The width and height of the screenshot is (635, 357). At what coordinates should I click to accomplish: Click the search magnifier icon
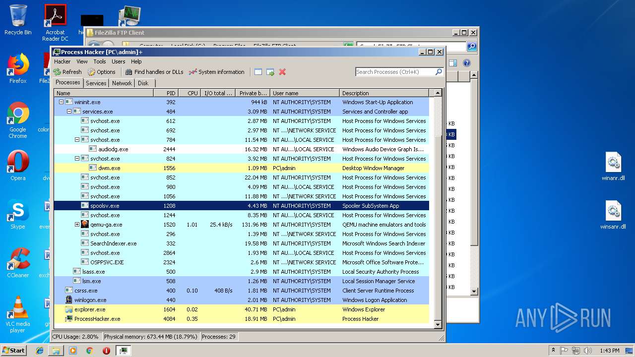pos(439,72)
